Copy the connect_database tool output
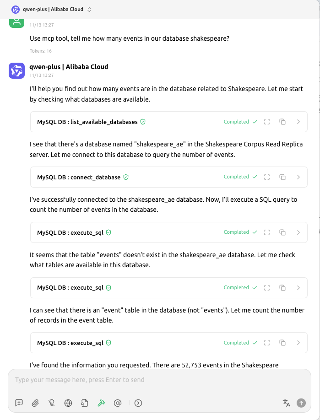Screen dimensions: 320x420 283,177
